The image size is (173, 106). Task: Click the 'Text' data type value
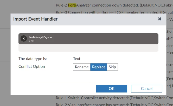point(77,59)
